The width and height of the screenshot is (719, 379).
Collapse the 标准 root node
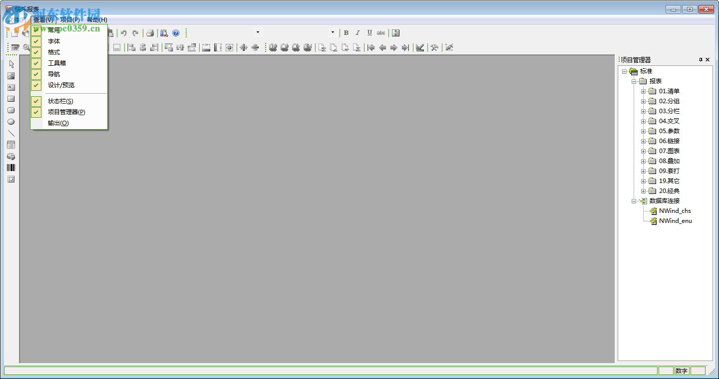click(x=625, y=71)
